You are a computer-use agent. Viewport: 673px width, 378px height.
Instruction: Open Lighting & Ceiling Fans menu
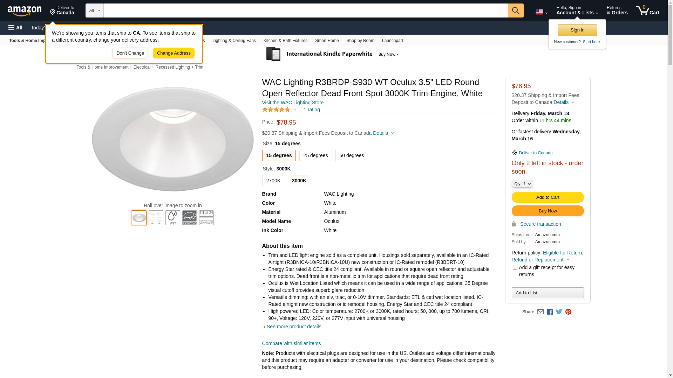point(234,41)
